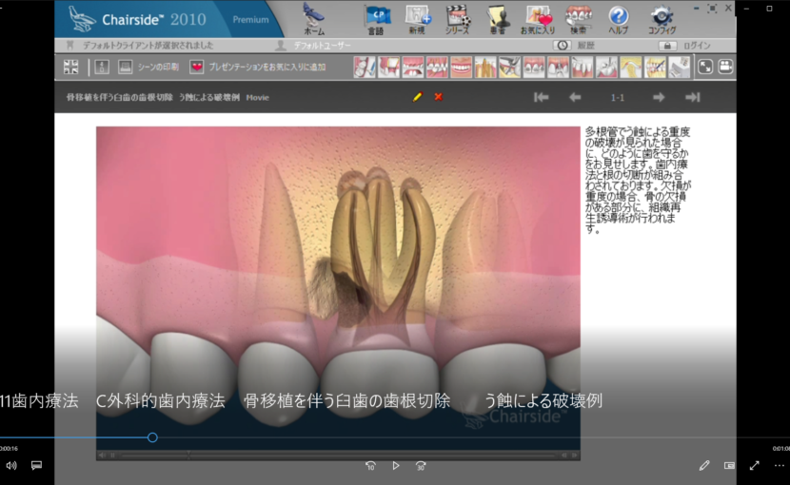Open the 言語 language flag icon
The width and height of the screenshot is (790, 485).
[376, 19]
